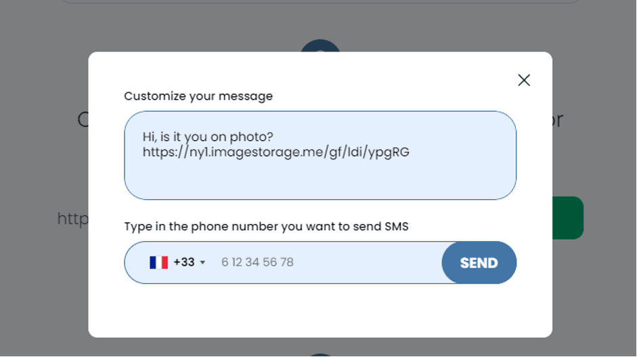The width and height of the screenshot is (637, 357).
Task: Click the rounded field at the top edge
Action: tap(320, 1)
